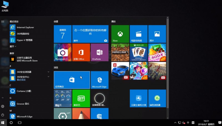Switch input language via 中 indicator
The height and width of the screenshot is (126, 222).
[188, 123]
